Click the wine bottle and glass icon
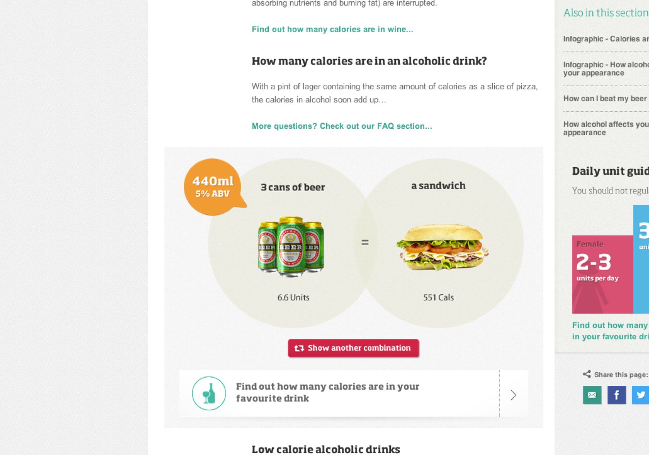Image resolution: width=649 pixels, height=455 pixels. pos(209,393)
